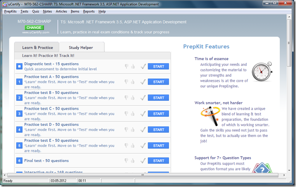Click the 03-05-2012 date in status bar
The width and height of the screenshot is (296, 187).
58,181
